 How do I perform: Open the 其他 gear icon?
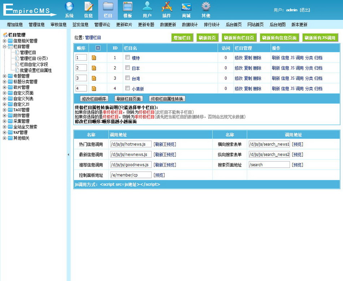206,7
